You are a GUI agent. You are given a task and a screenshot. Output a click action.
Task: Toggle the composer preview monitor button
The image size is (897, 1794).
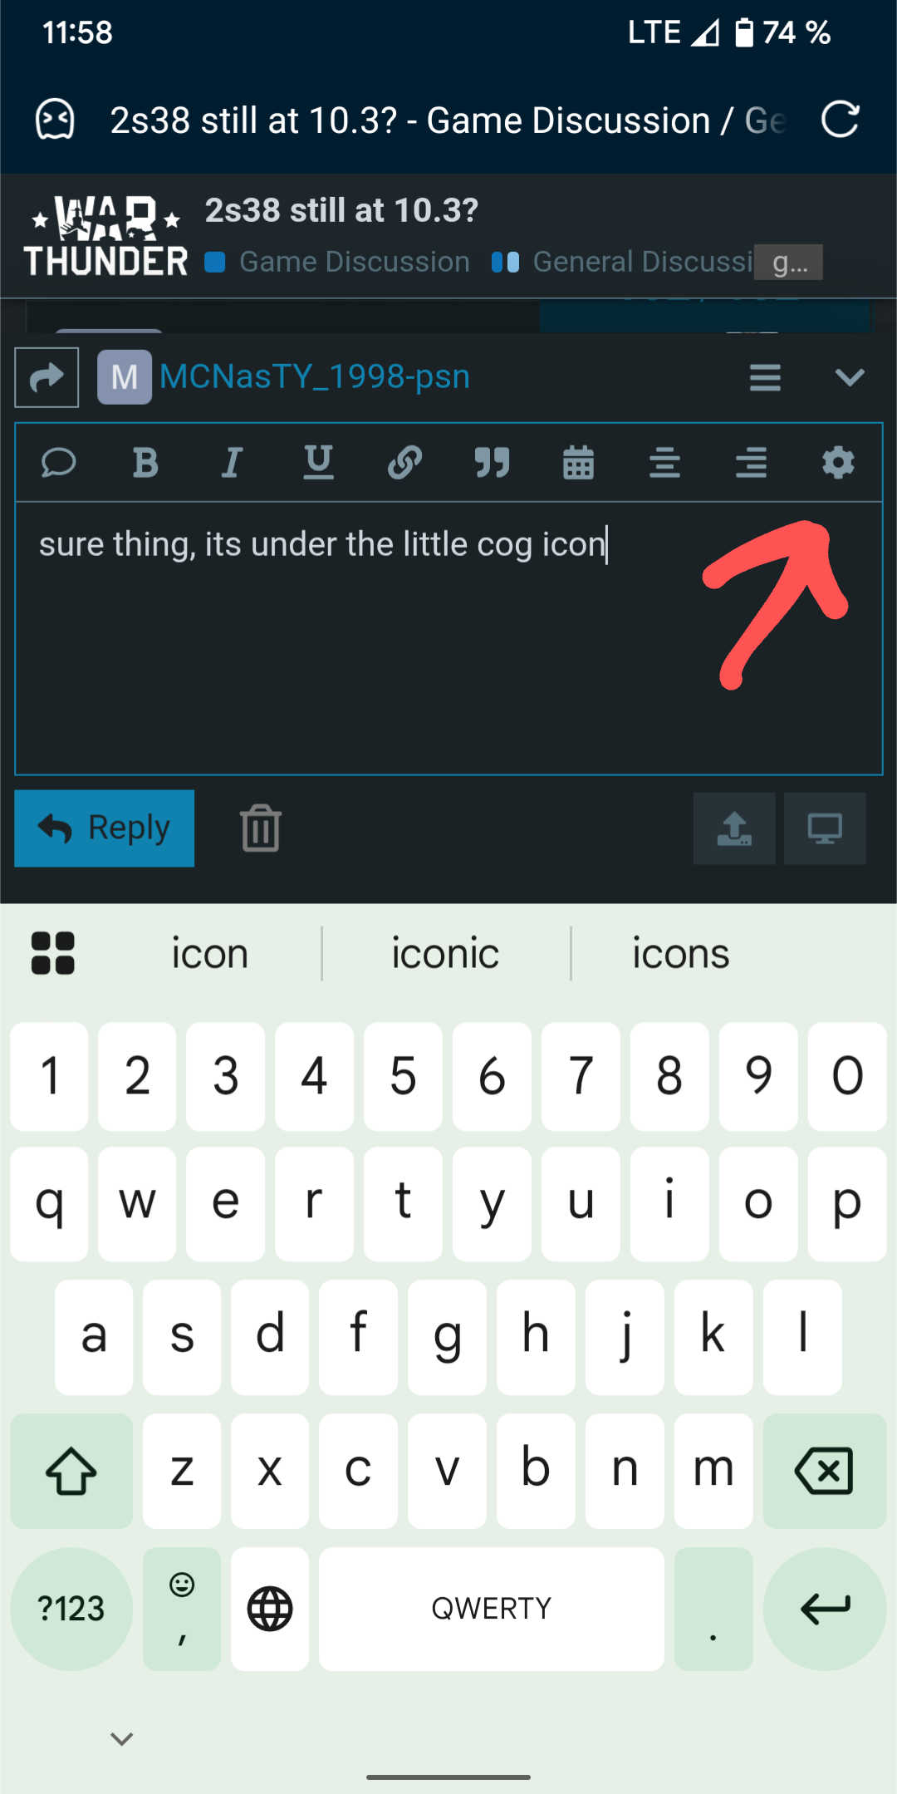tap(825, 828)
